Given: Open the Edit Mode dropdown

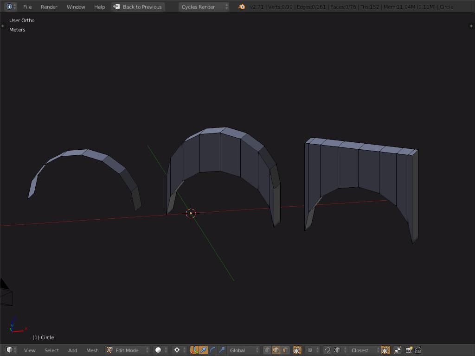Looking at the screenshot, I should pyautogui.click(x=127, y=350).
